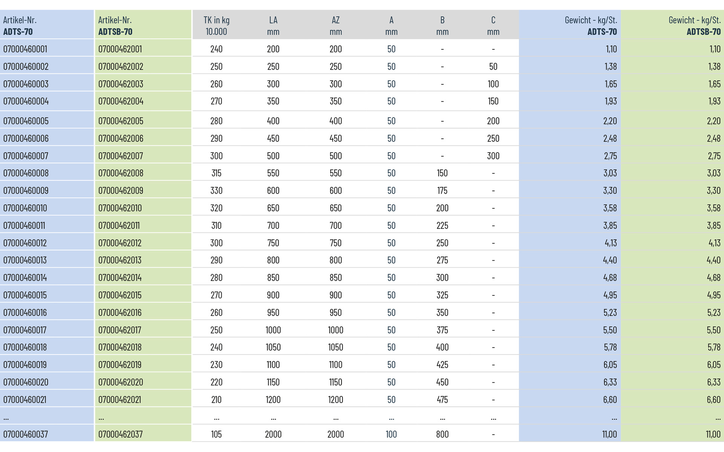Image resolution: width=724 pixels, height=452 pixels.
Task: Click the Gewicht ADTSB-70 column header
Action: [x=694, y=26]
